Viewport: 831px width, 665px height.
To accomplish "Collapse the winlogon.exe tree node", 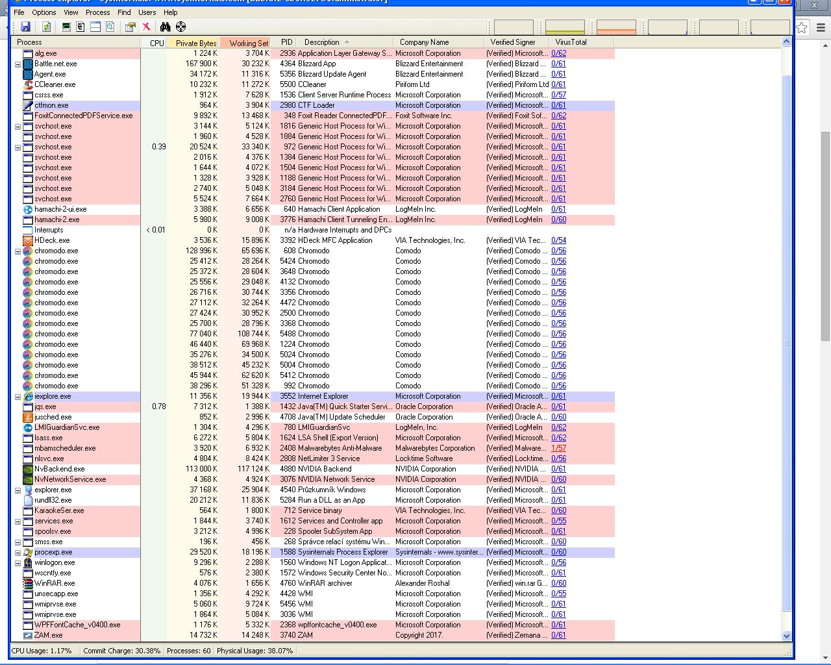I will pos(18,562).
